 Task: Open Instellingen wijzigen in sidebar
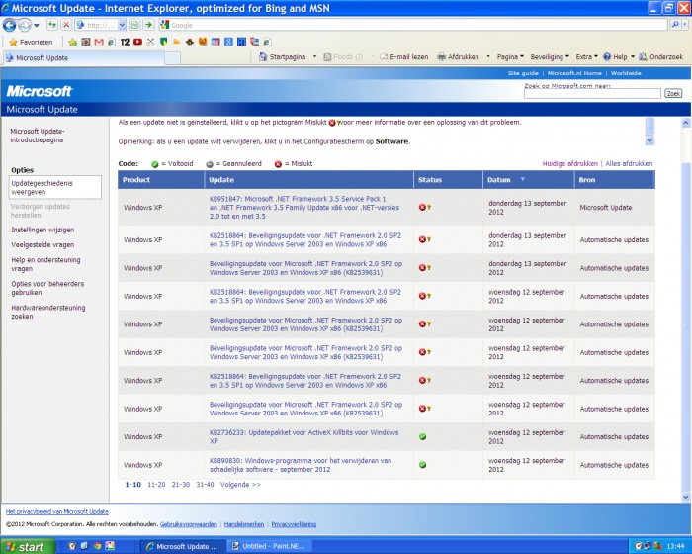click(43, 230)
